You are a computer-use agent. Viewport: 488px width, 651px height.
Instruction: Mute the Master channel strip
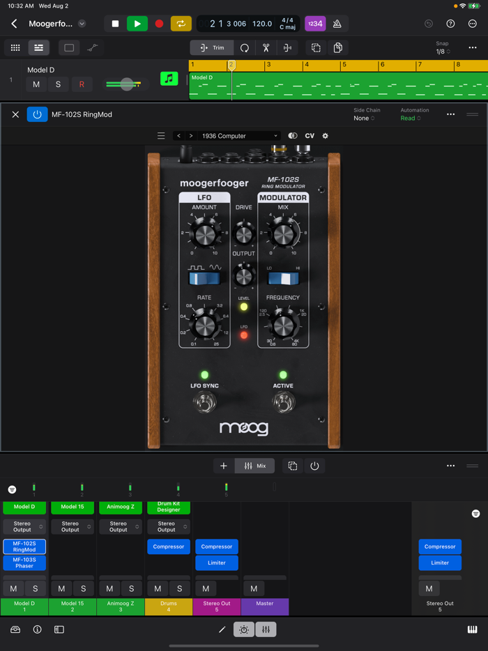click(254, 588)
